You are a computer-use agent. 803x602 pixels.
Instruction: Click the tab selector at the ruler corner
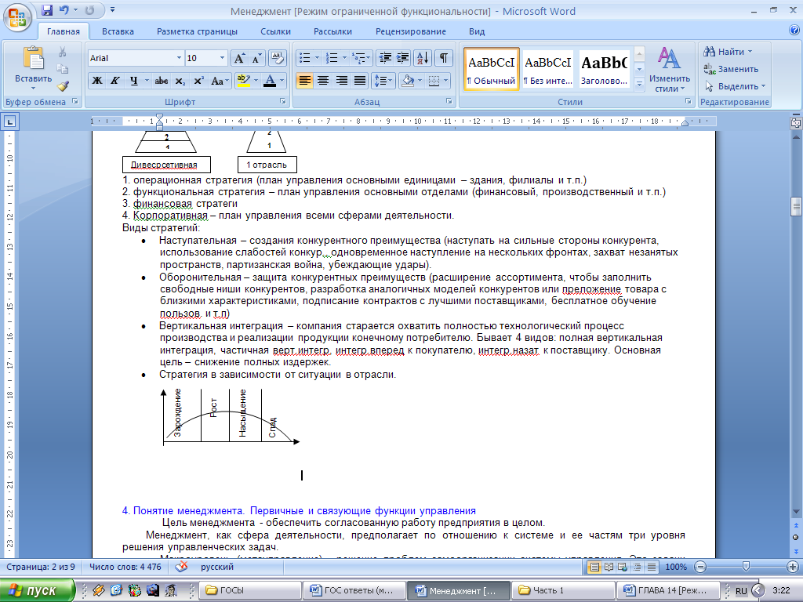click(10, 121)
